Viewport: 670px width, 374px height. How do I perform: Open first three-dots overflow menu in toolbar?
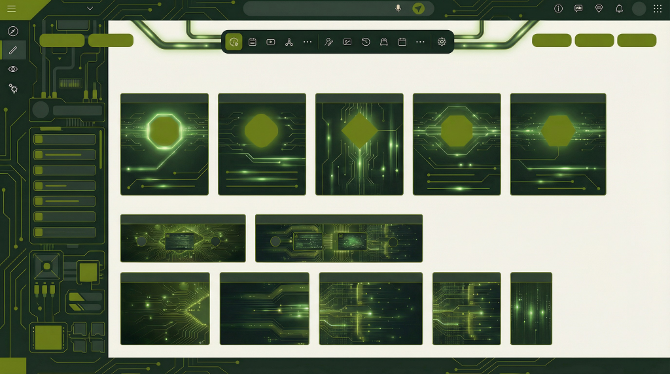[x=308, y=42]
